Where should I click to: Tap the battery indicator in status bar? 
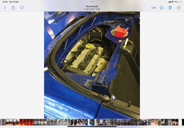pyautogui.click(x=180, y=2)
